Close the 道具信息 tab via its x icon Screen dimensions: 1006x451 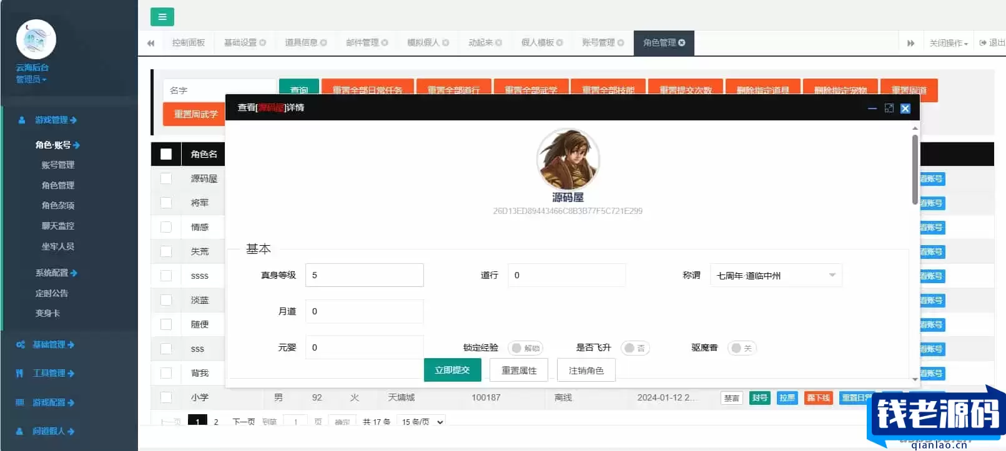[323, 43]
